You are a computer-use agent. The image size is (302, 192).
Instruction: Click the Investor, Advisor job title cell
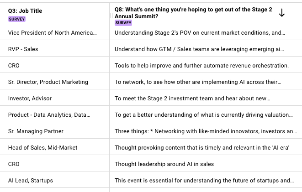point(30,99)
